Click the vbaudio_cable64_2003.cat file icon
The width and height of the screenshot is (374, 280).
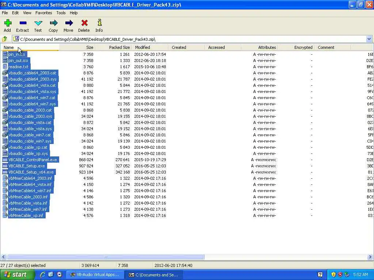pyautogui.click(x=5, y=73)
